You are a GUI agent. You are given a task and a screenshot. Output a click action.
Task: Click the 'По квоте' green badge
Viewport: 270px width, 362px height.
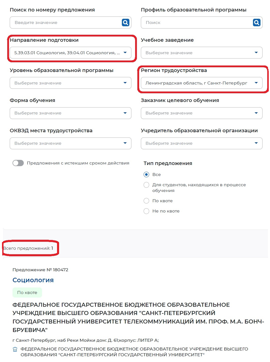28,292
